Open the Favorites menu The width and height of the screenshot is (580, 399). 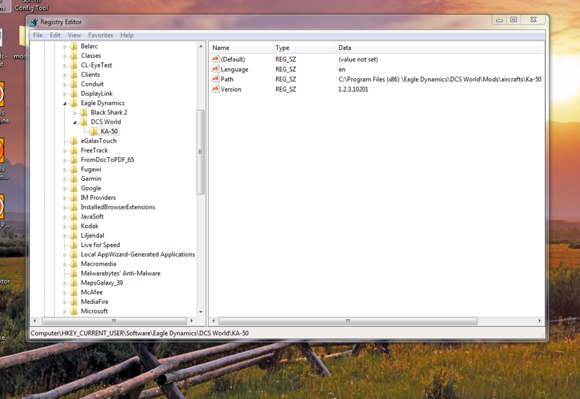(100, 35)
